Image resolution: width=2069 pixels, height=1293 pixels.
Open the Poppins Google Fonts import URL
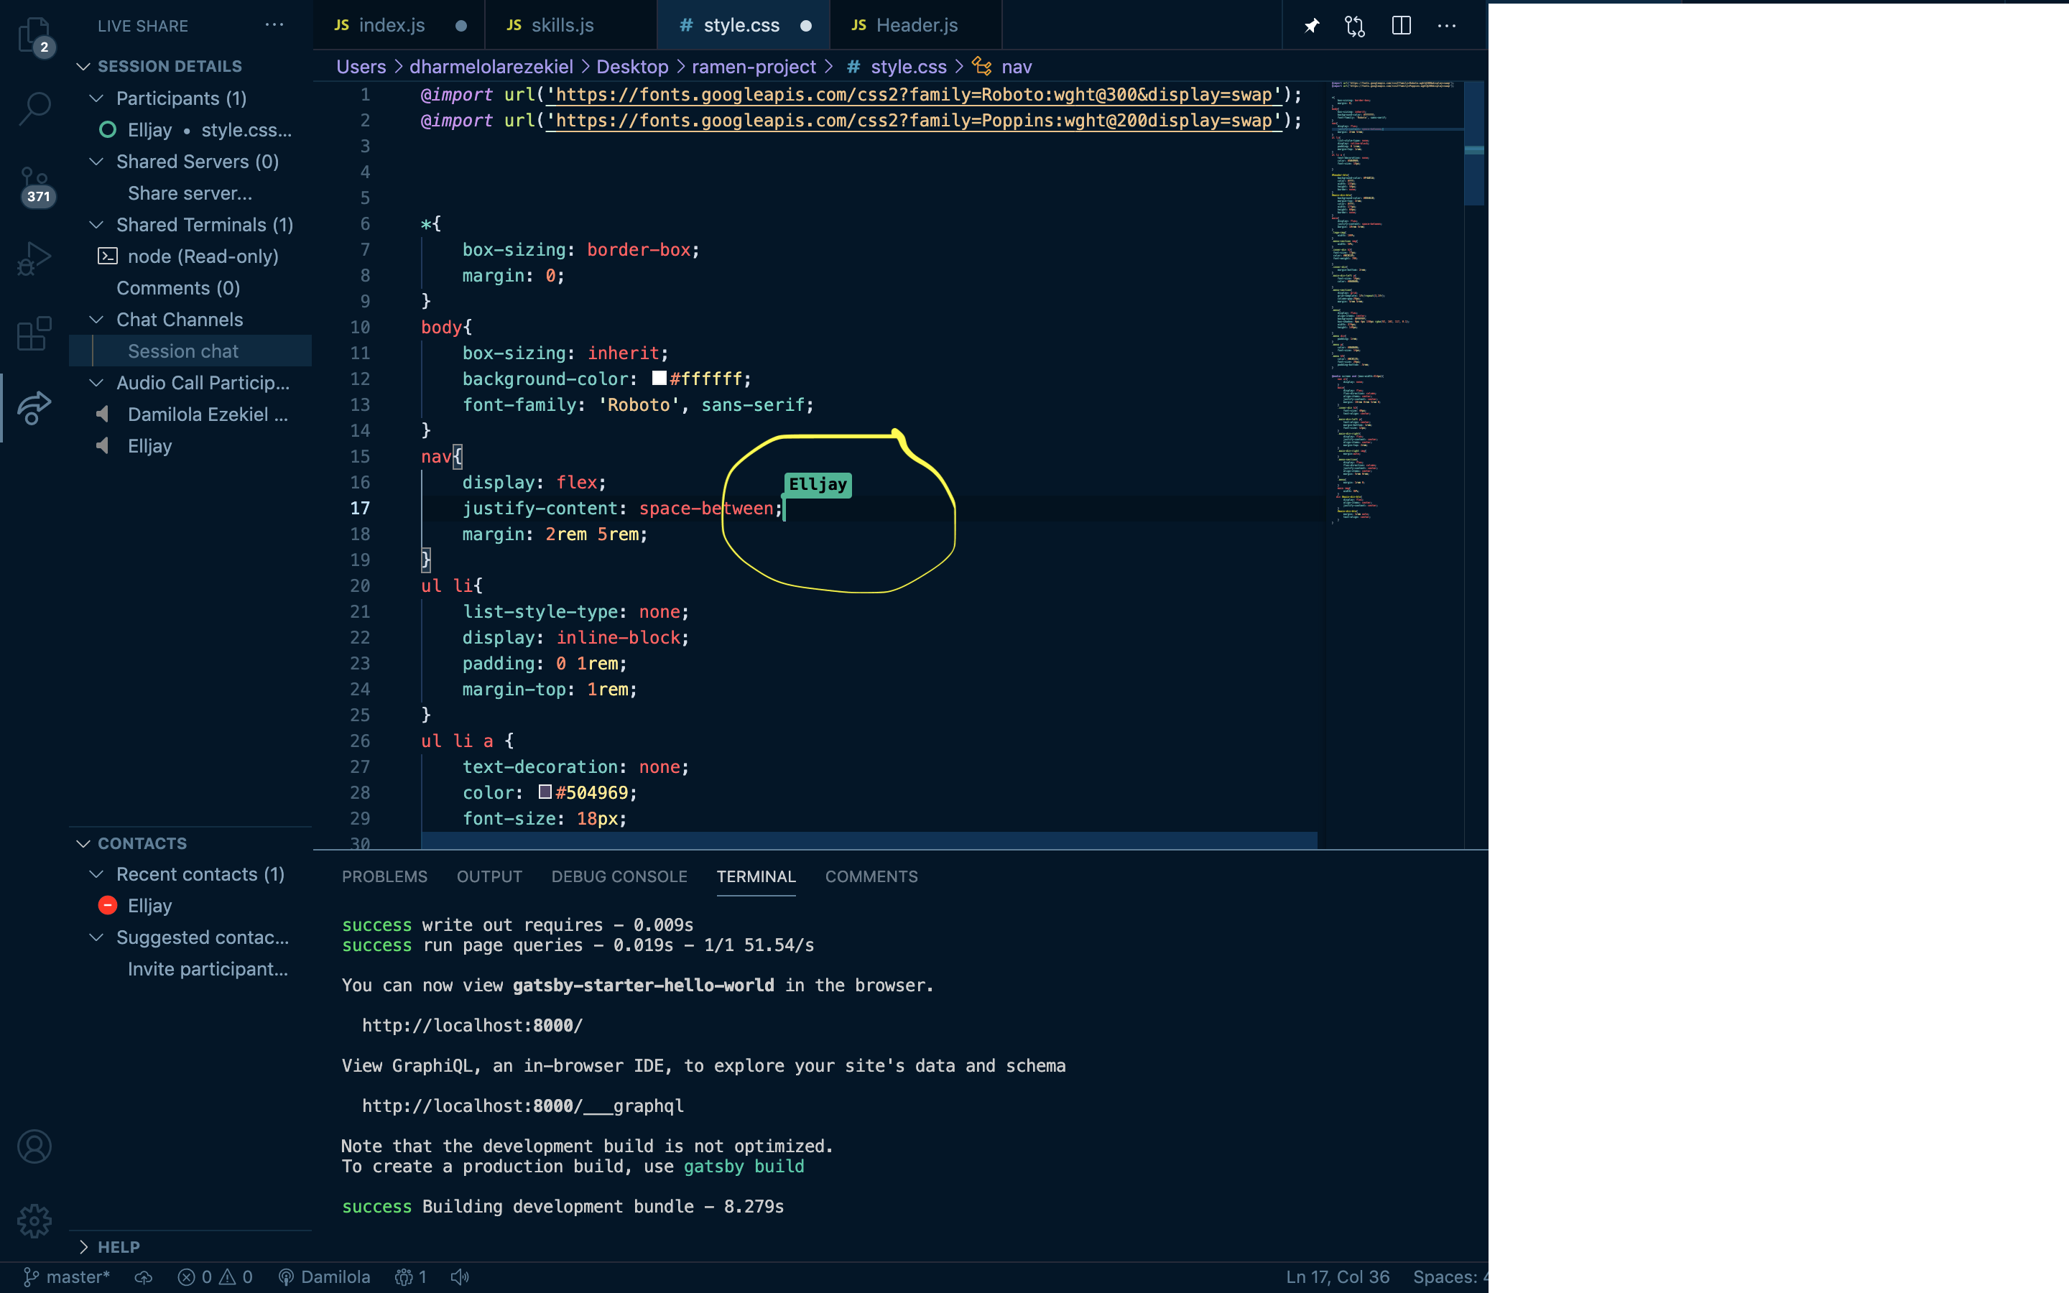pos(914,121)
